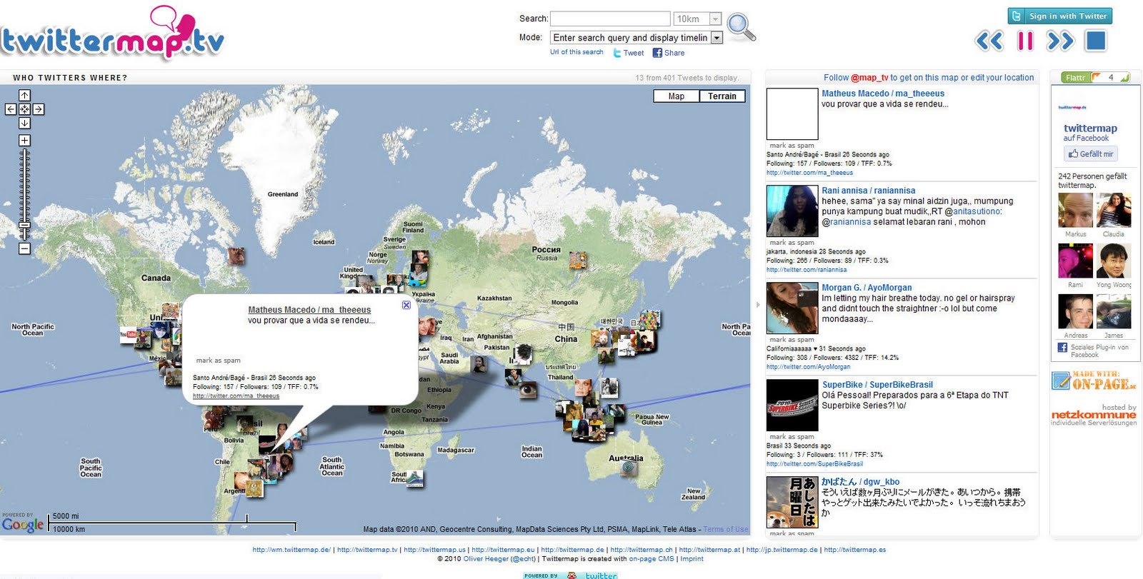Mark SuperBike tweet as spam
The width and height of the screenshot is (1143, 579).
click(792, 437)
